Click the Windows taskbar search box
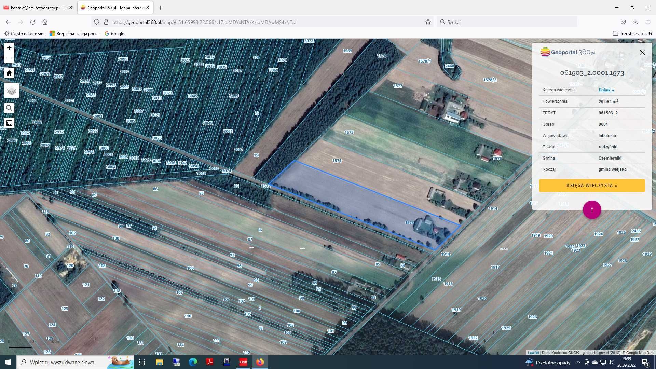Viewport: 656px width, 369px height. coord(75,362)
